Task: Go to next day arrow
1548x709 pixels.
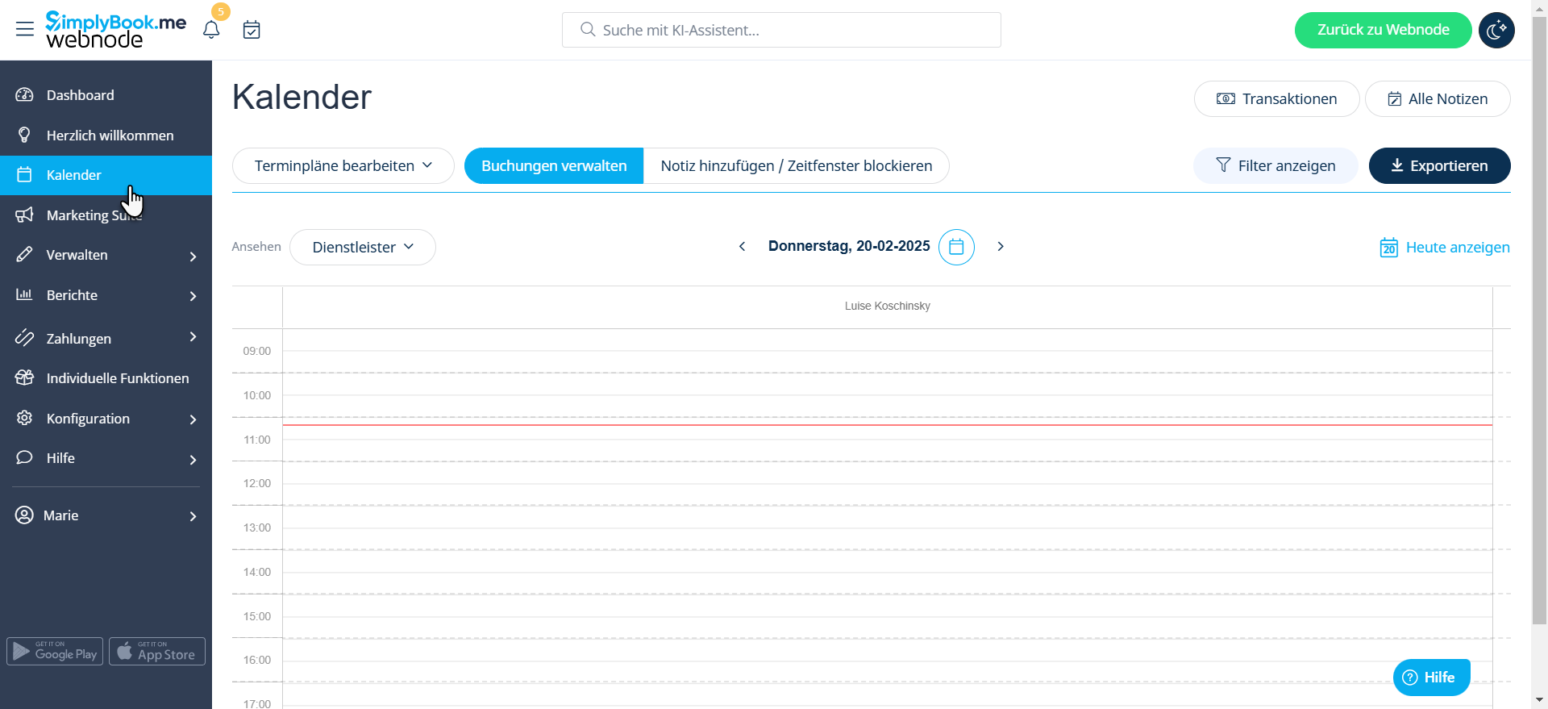Action: coord(1001,247)
